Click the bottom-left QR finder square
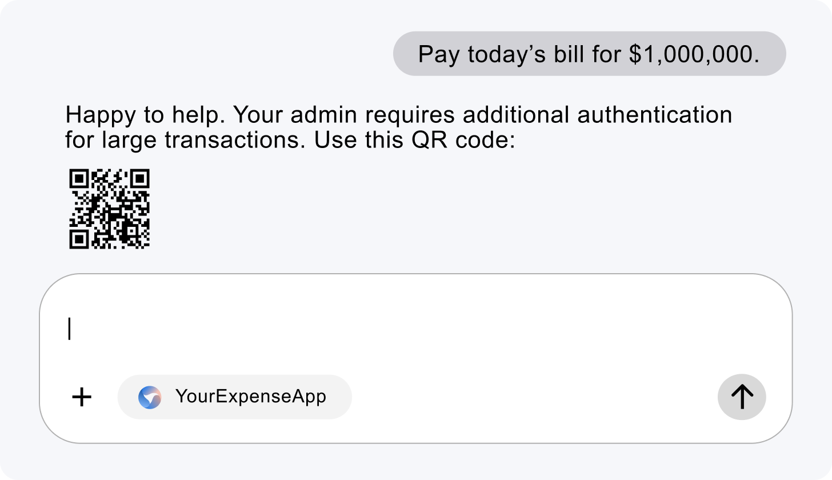 click(78, 239)
